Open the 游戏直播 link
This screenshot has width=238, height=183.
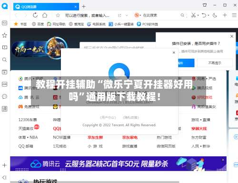tap(129, 146)
